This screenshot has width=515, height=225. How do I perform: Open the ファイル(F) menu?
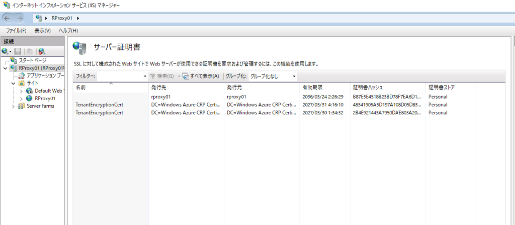point(16,31)
